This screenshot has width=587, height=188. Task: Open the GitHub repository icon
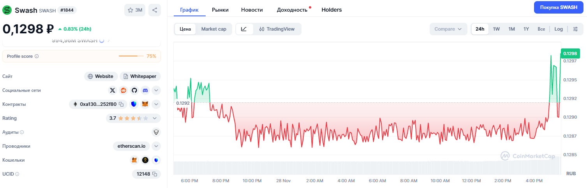(134, 90)
